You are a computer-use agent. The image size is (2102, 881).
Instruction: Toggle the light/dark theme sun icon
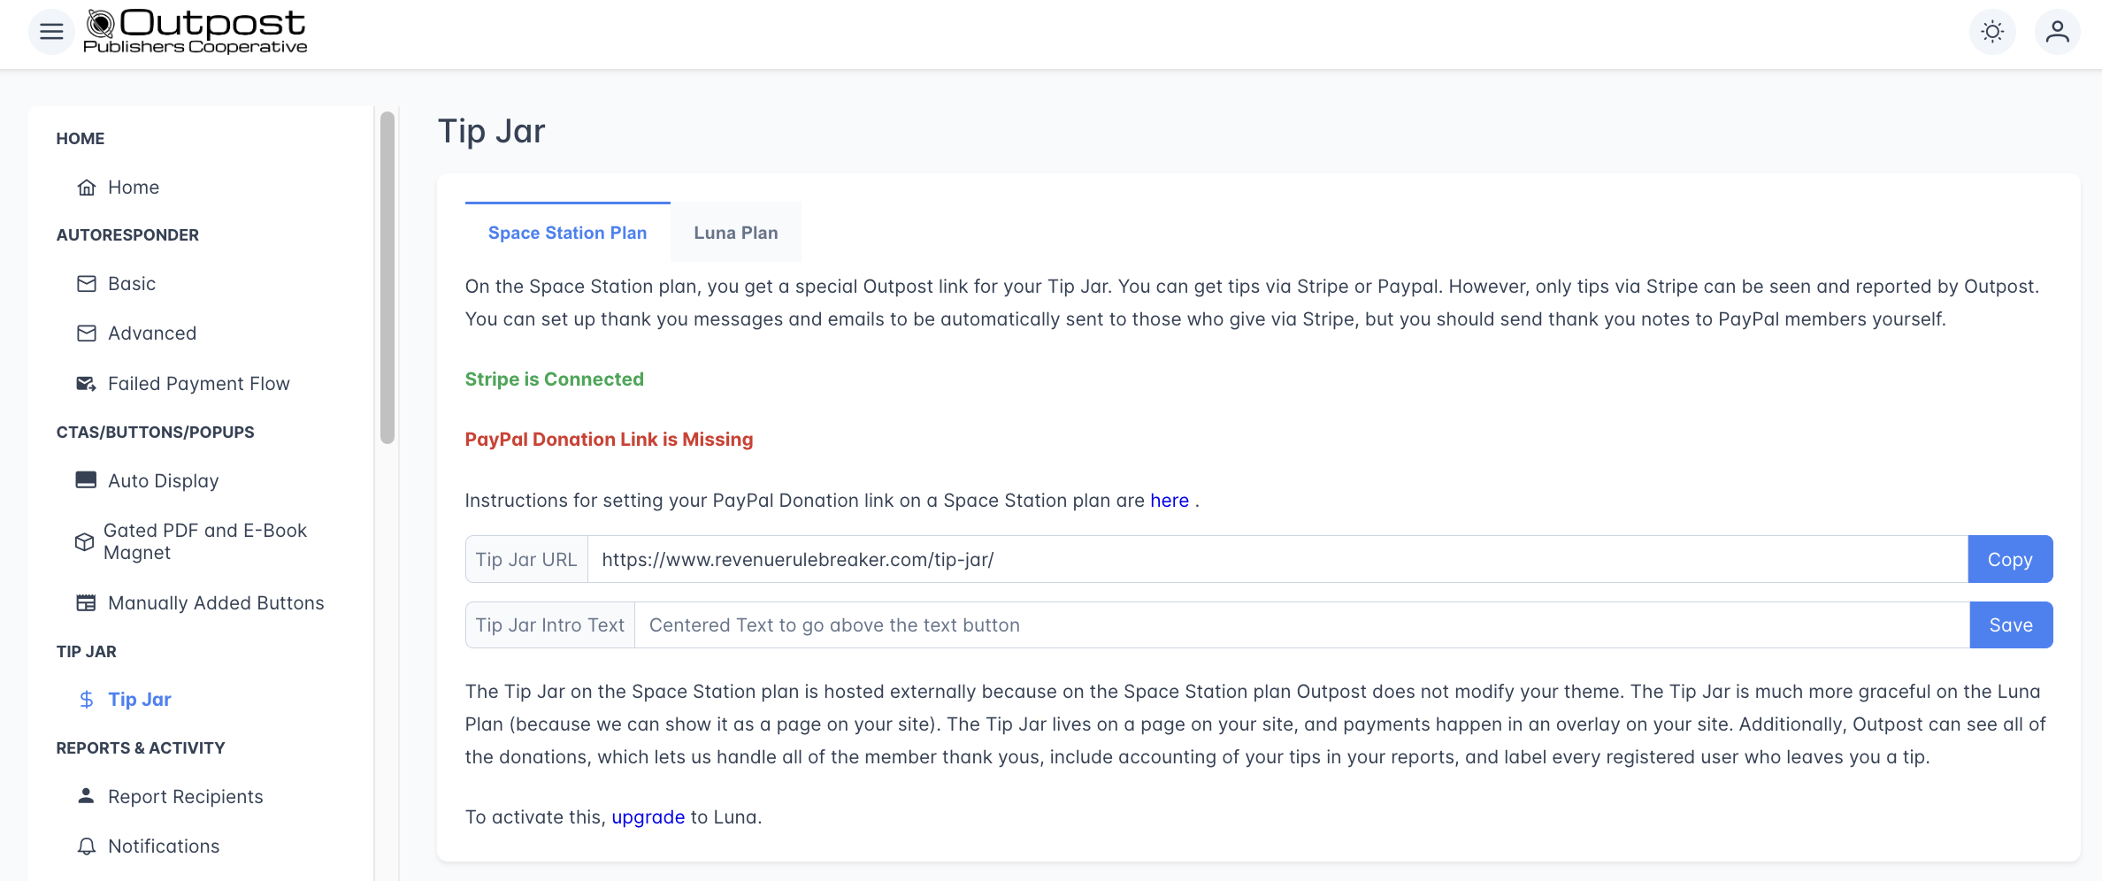click(1992, 32)
